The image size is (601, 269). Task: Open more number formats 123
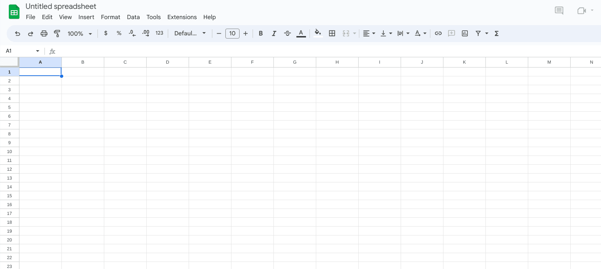click(159, 33)
